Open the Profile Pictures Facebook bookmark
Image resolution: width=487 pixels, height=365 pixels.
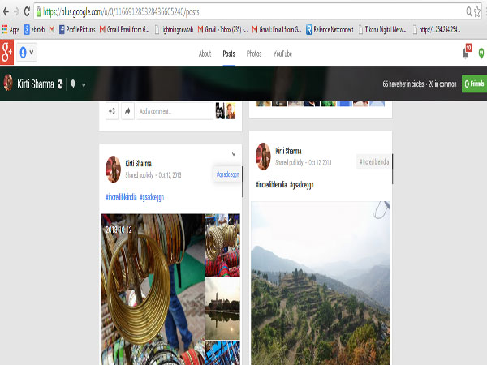77,29
